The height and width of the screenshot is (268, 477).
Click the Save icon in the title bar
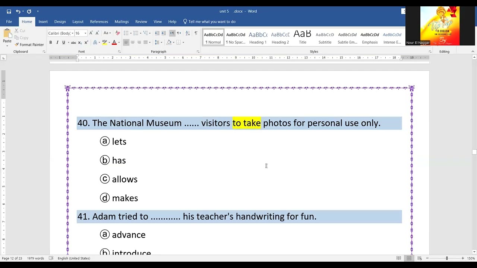[x=9, y=12]
